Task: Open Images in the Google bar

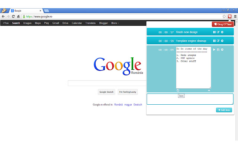Action: [x=27, y=23]
